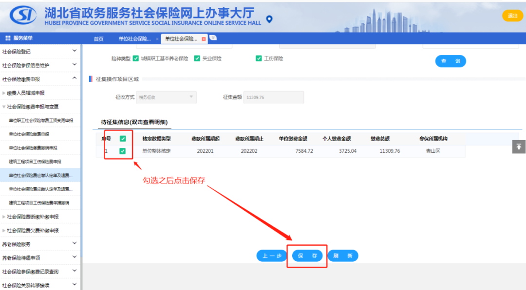
Task: Click the 11309.76 total cell in table
Action: pyautogui.click(x=390, y=151)
